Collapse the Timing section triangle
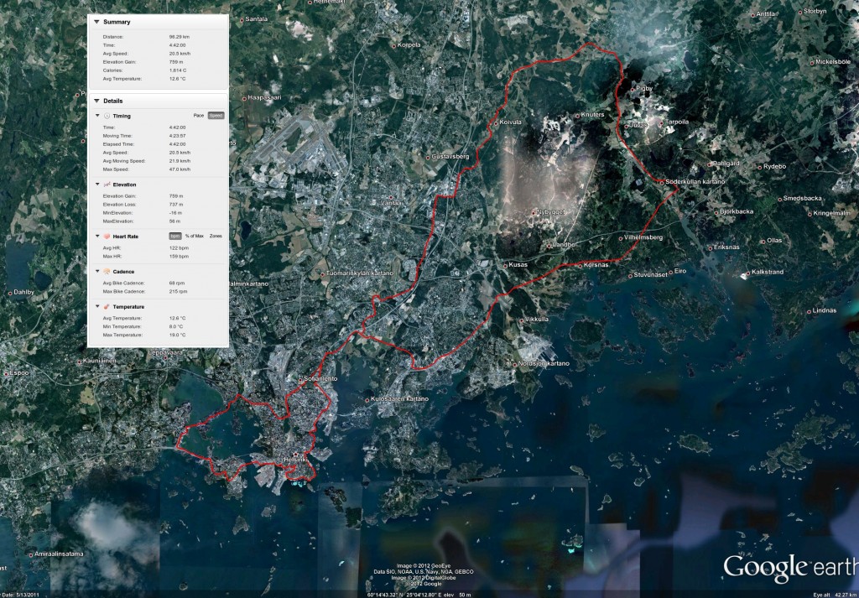Viewport: 859px width, 598px height. pos(97,116)
